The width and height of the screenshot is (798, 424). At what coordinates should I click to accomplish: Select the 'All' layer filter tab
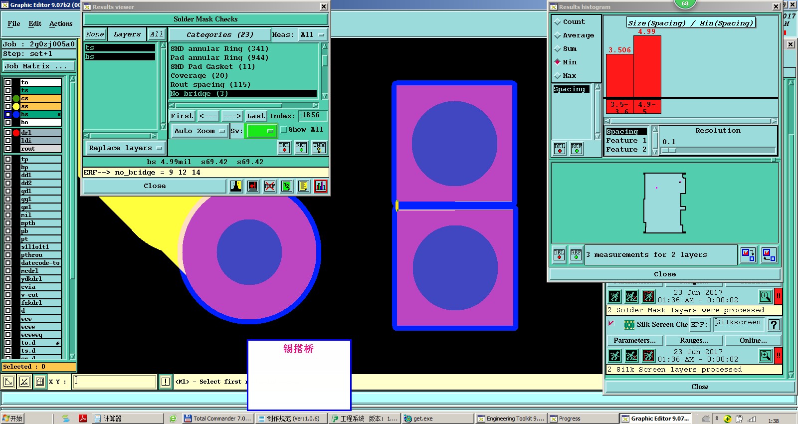tap(157, 34)
